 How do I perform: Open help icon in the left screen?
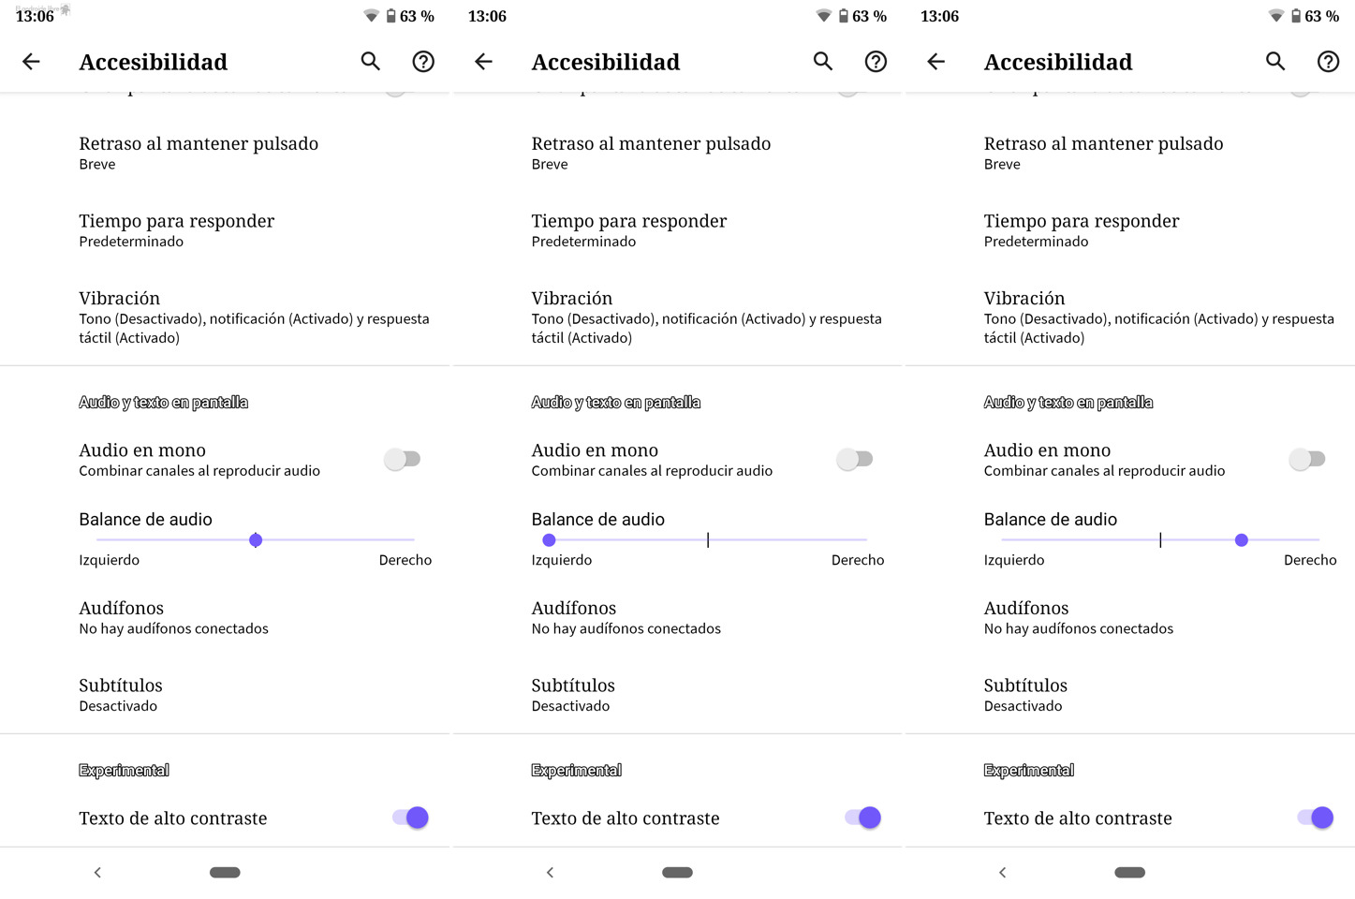point(423,62)
